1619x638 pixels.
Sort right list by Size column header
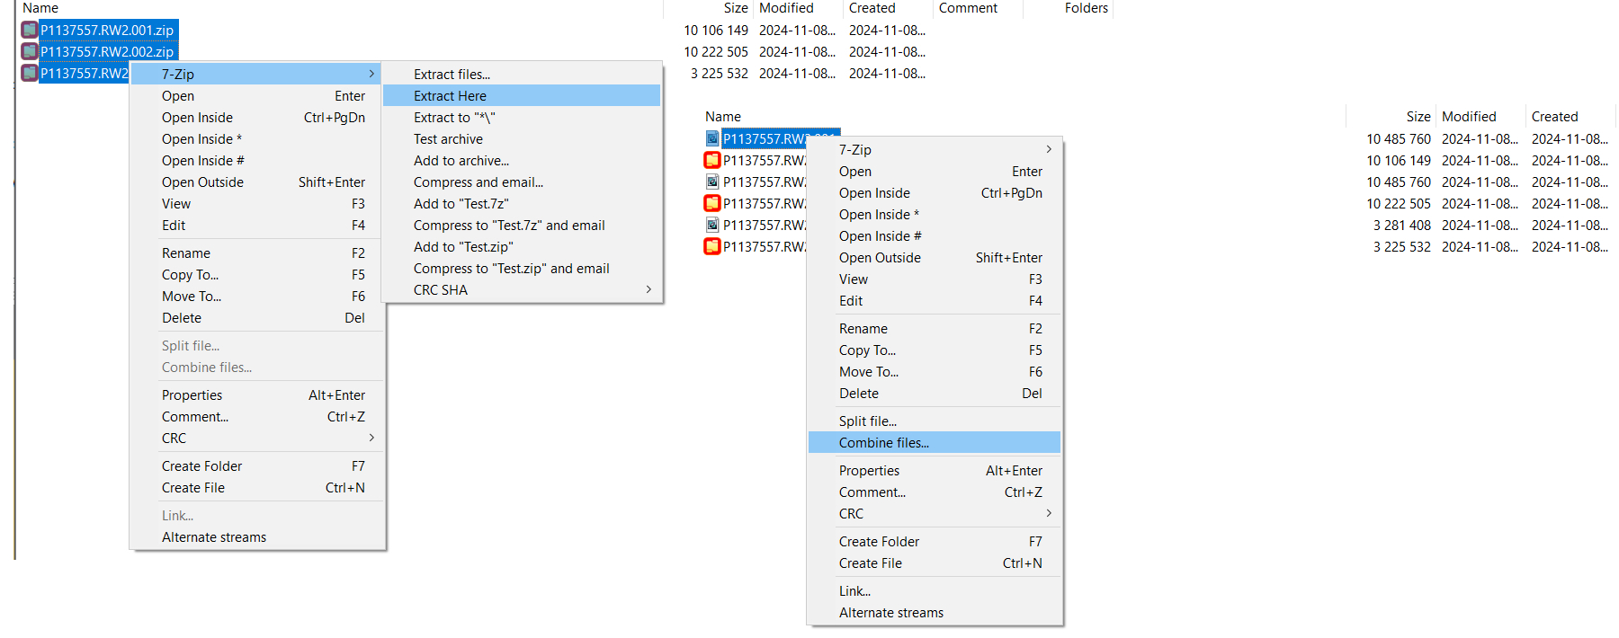tap(1418, 117)
